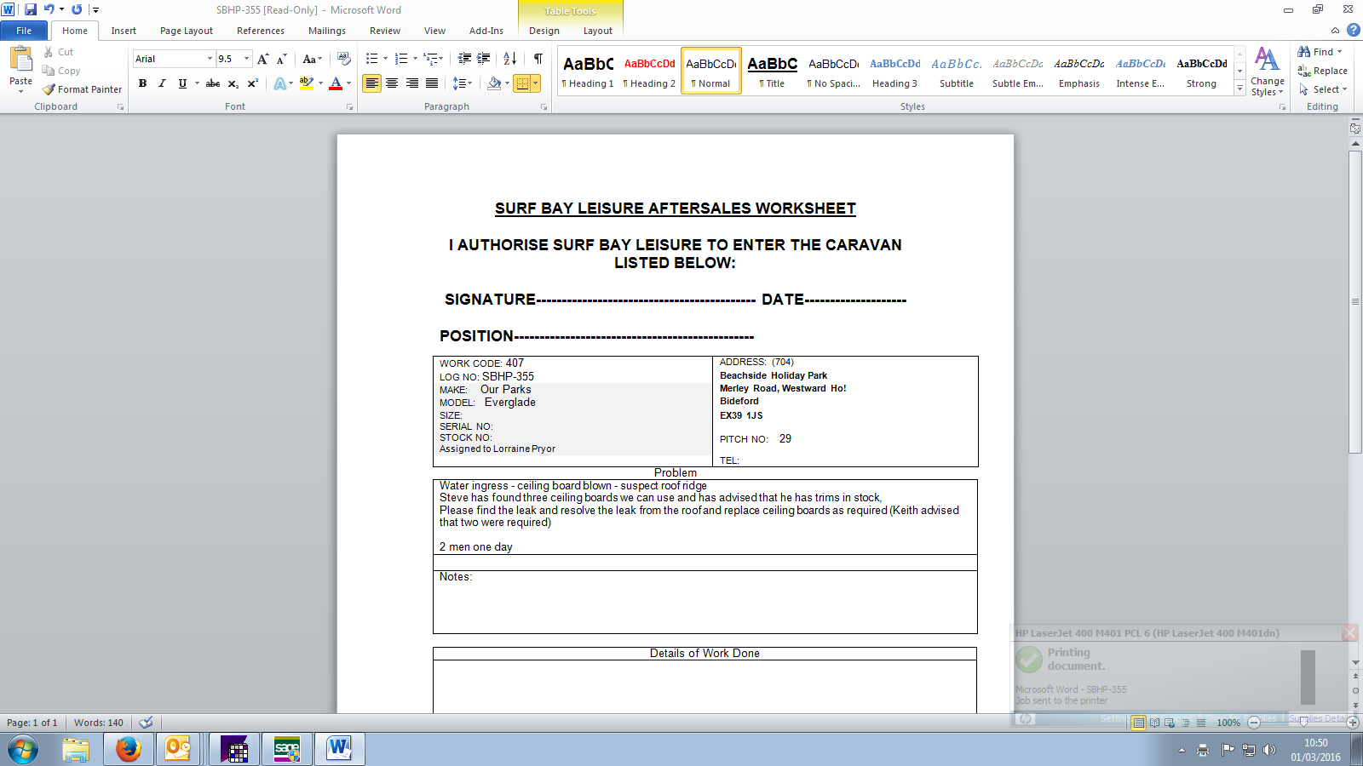Open Word Help question mark icon
The height and width of the screenshot is (766, 1363).
1353,30
